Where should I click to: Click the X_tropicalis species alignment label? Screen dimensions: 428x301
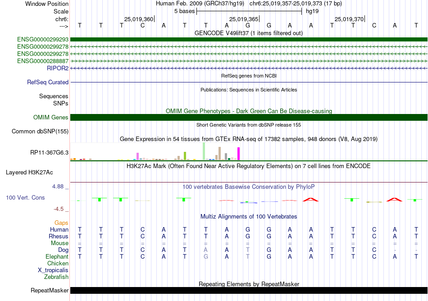click(53, 270)
